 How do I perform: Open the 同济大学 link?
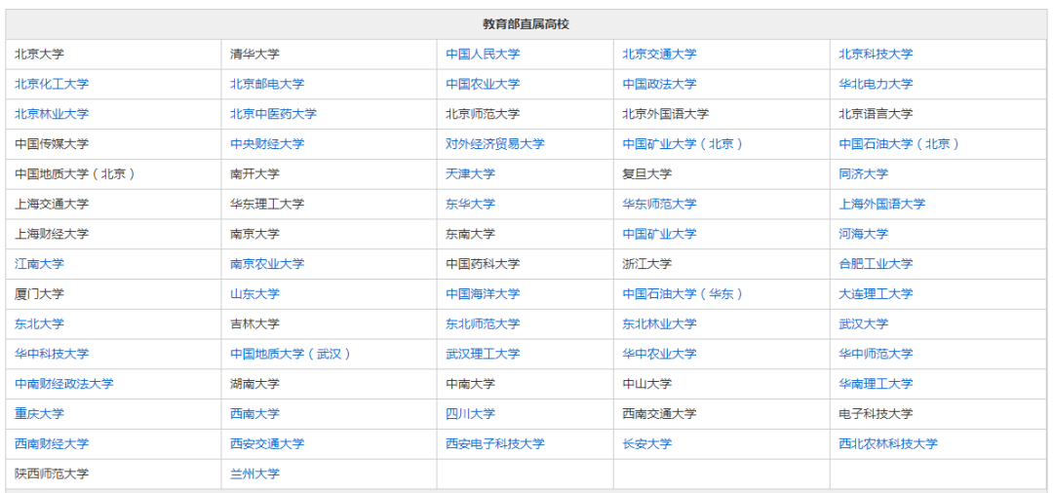(x=863, y=174)
